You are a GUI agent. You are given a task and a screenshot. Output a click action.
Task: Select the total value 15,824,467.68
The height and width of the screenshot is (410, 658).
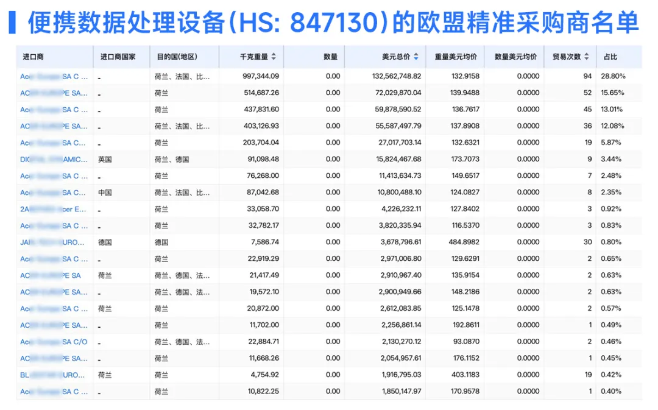[398, 159]
